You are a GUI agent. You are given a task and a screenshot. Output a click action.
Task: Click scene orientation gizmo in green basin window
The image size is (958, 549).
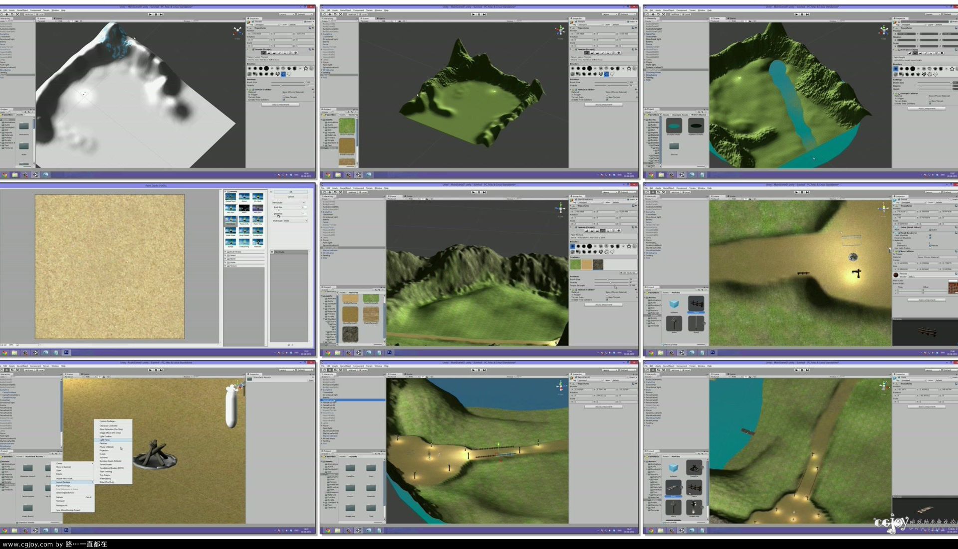560,31
